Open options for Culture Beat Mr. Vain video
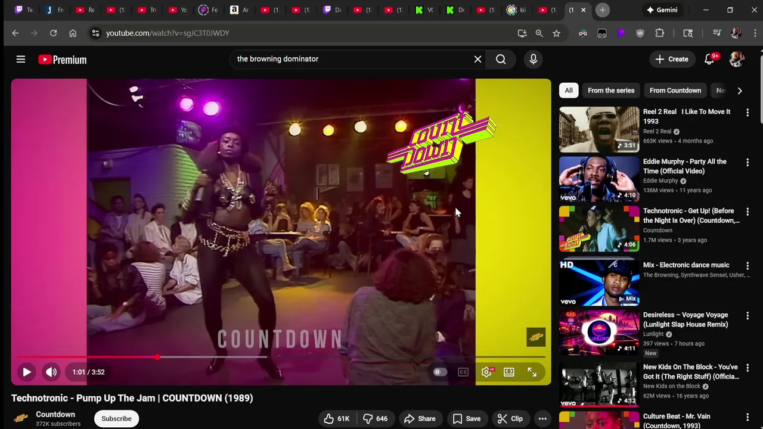The image size is (763, 429). 748,417
